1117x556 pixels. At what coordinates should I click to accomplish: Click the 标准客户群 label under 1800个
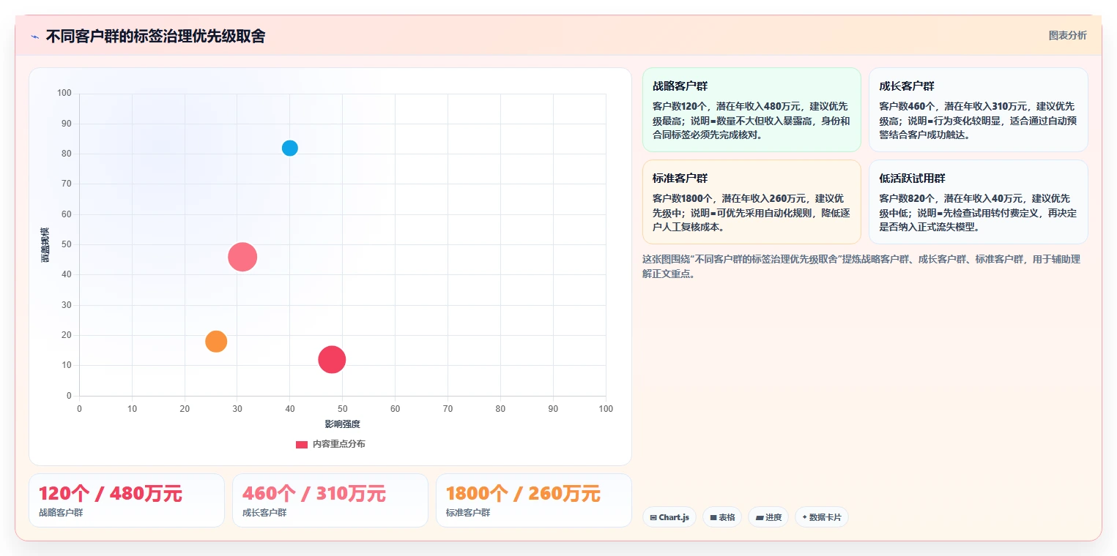coord(468,513)
